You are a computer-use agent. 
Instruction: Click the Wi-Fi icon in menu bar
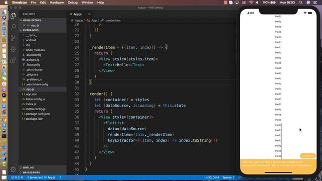(251, 3)
